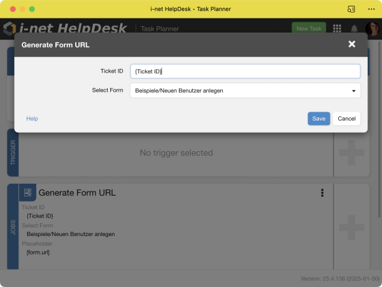Close the Generate Form URL dialog

coord(351,45)
